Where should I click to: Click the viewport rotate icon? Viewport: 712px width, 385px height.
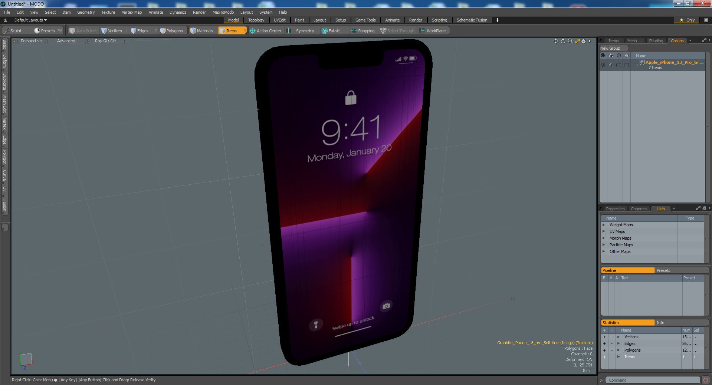(x=563, y=41)
